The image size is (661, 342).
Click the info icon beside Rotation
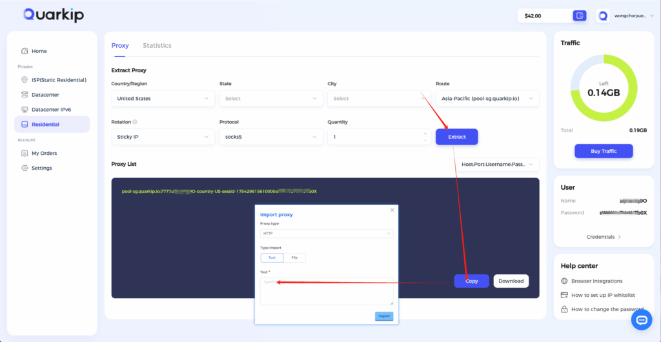click(135, 122)
